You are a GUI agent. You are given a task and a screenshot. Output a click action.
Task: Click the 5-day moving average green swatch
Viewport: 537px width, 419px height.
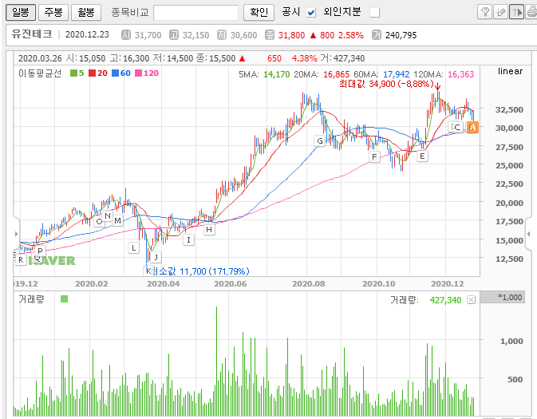tap(73, 73)
